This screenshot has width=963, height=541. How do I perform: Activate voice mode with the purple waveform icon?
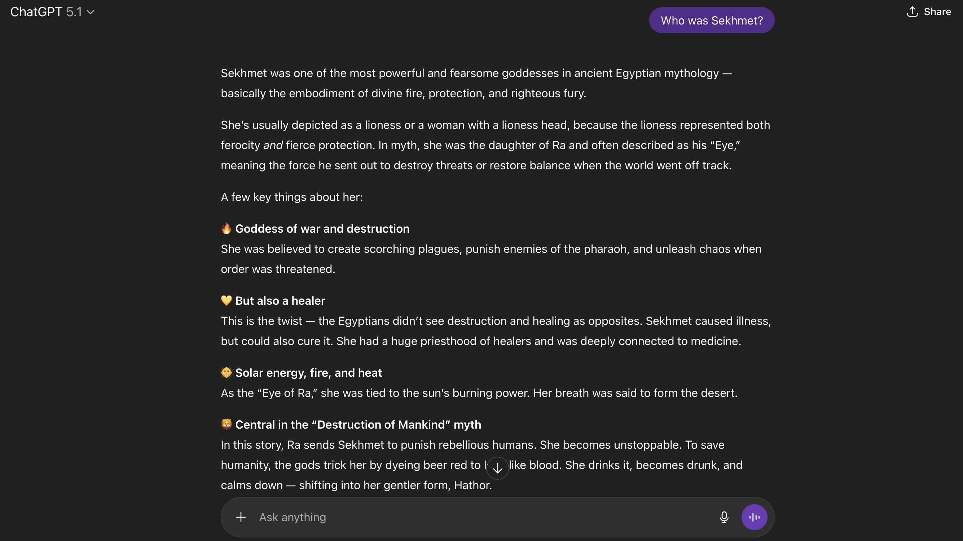click(x=755, y=517)
